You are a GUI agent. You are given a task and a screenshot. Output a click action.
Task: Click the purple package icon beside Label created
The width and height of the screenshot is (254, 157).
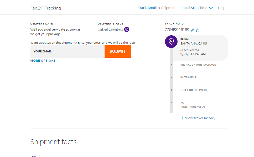(x=127, y=30)
